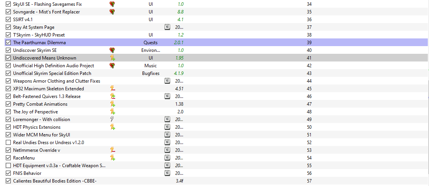
Task: Toggle SSIRT v4.1 checkbox
Action: pyautogui.click(x=8, y=19)
